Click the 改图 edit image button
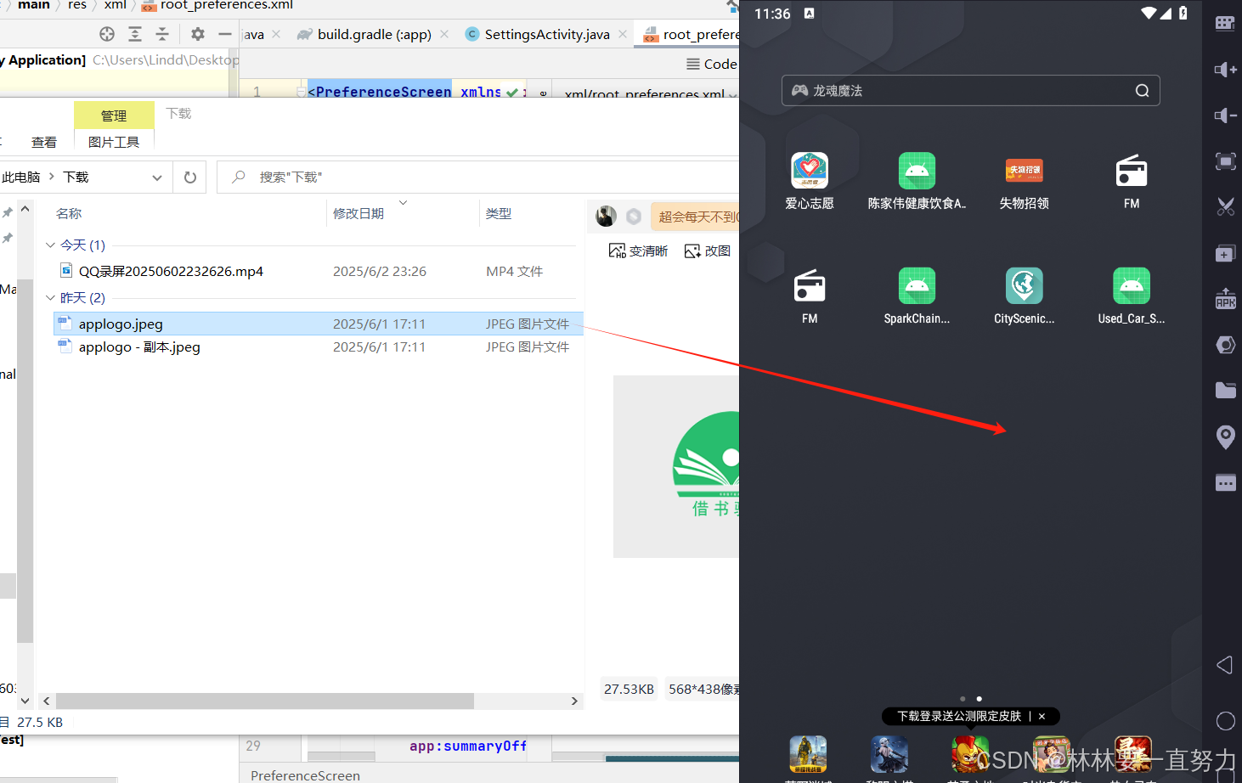1242x783 pixels. tap(708, 251)
